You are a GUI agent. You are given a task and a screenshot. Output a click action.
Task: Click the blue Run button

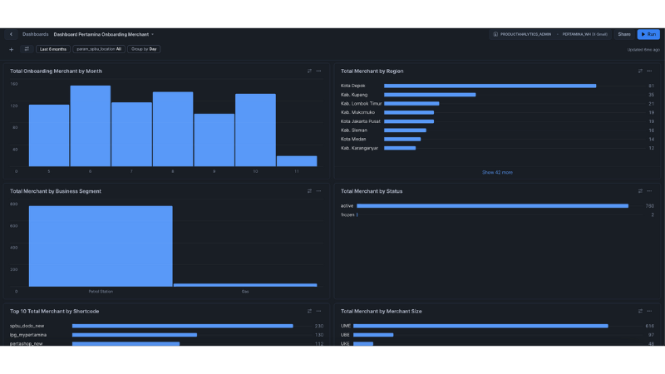648,34
